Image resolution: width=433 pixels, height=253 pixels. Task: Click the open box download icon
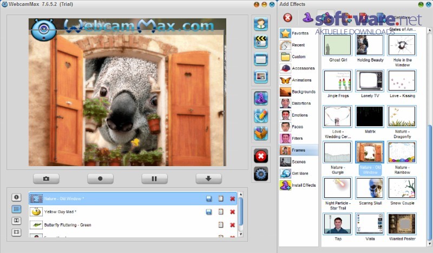click(261, 134)
